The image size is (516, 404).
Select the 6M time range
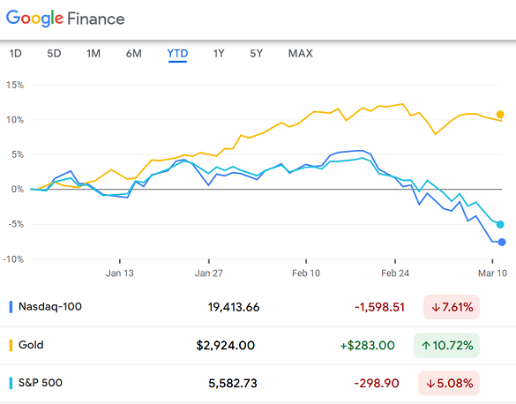tap(133, 53)
